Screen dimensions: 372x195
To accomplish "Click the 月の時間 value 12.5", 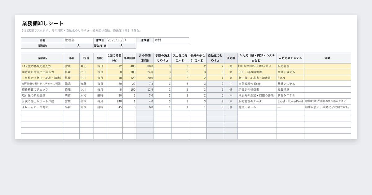I will coord(145,90).
